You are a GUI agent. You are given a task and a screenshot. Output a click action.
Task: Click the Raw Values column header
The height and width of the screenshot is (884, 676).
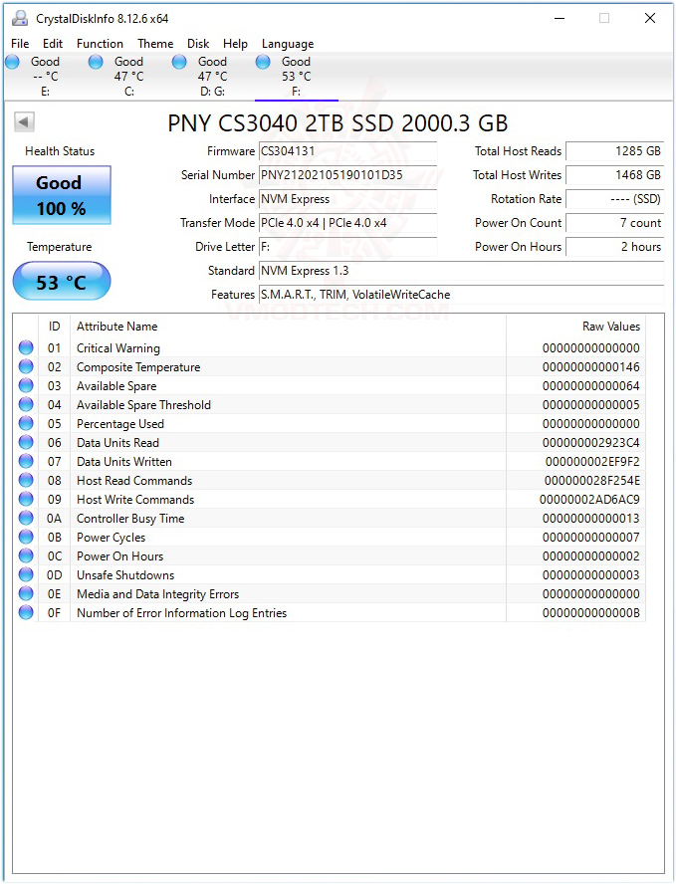tap(575, 327)
